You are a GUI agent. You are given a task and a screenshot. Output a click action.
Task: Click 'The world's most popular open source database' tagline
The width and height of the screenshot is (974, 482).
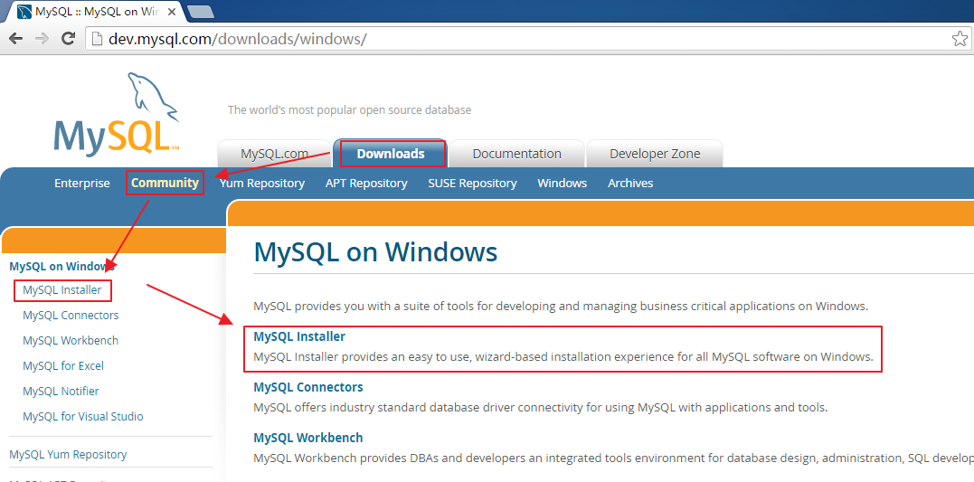pos(350,110)
